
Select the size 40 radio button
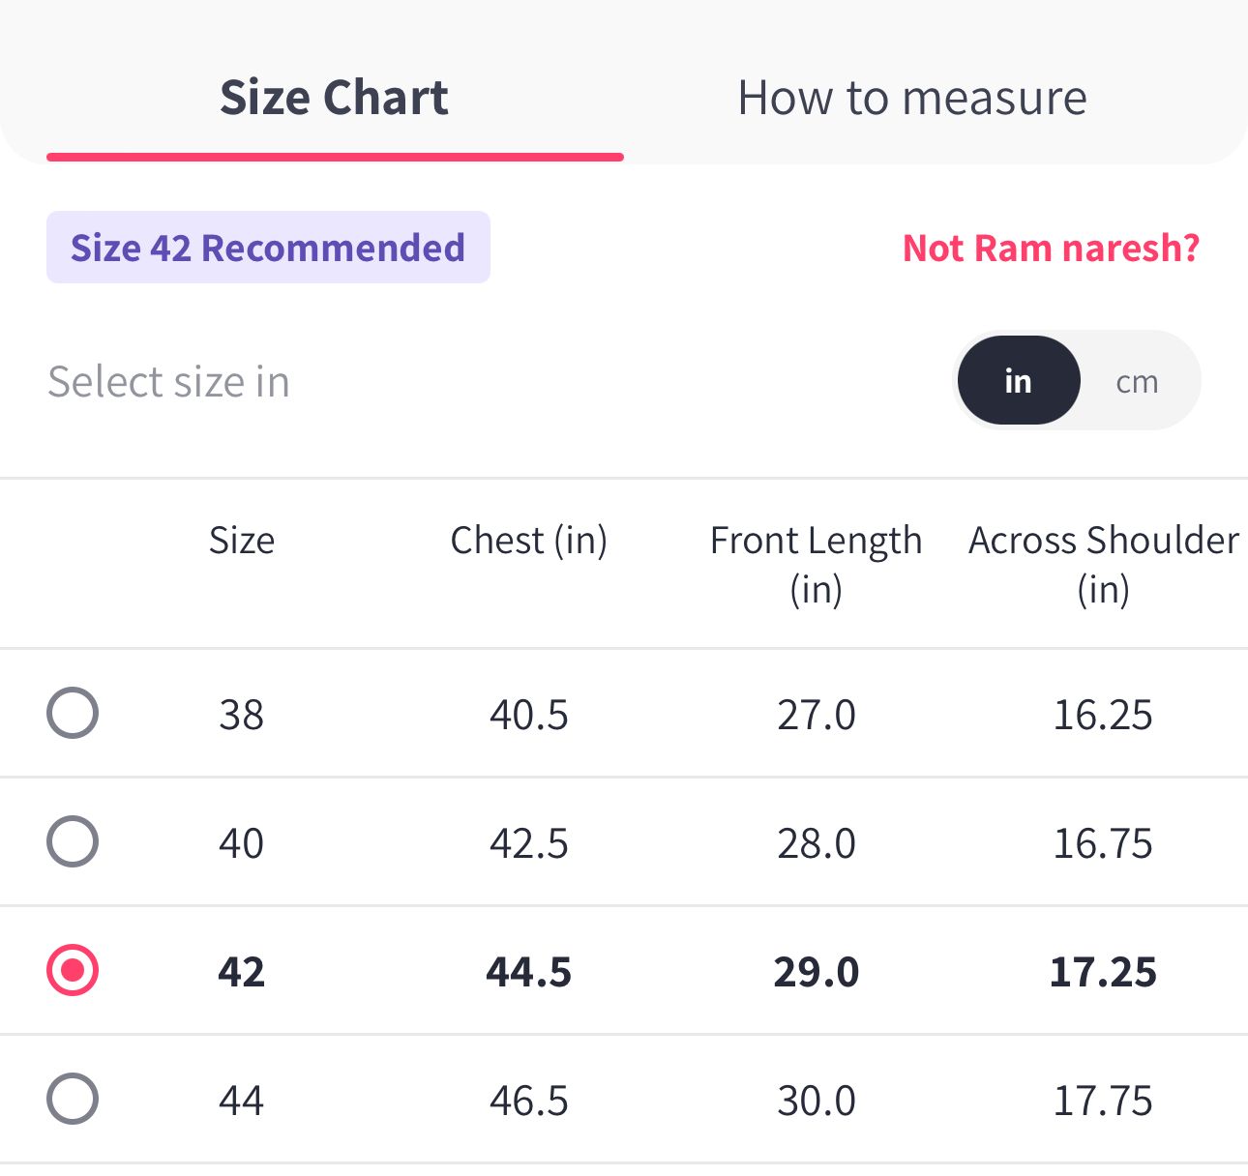pos(73,841)
